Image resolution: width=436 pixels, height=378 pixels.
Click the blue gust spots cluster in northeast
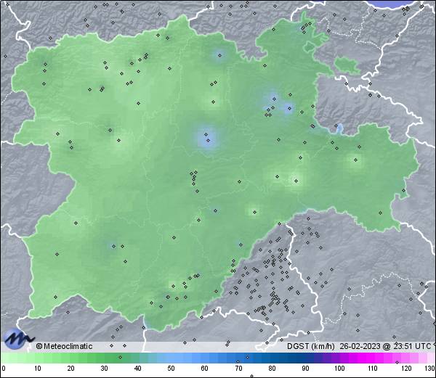tap(278, 104)
